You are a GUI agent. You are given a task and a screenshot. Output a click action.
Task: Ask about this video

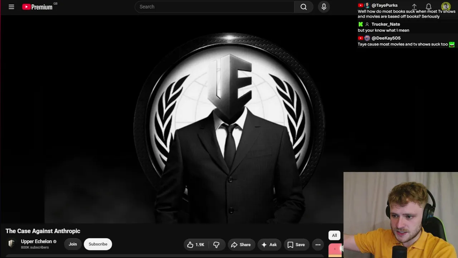click(x=269, y=245)
